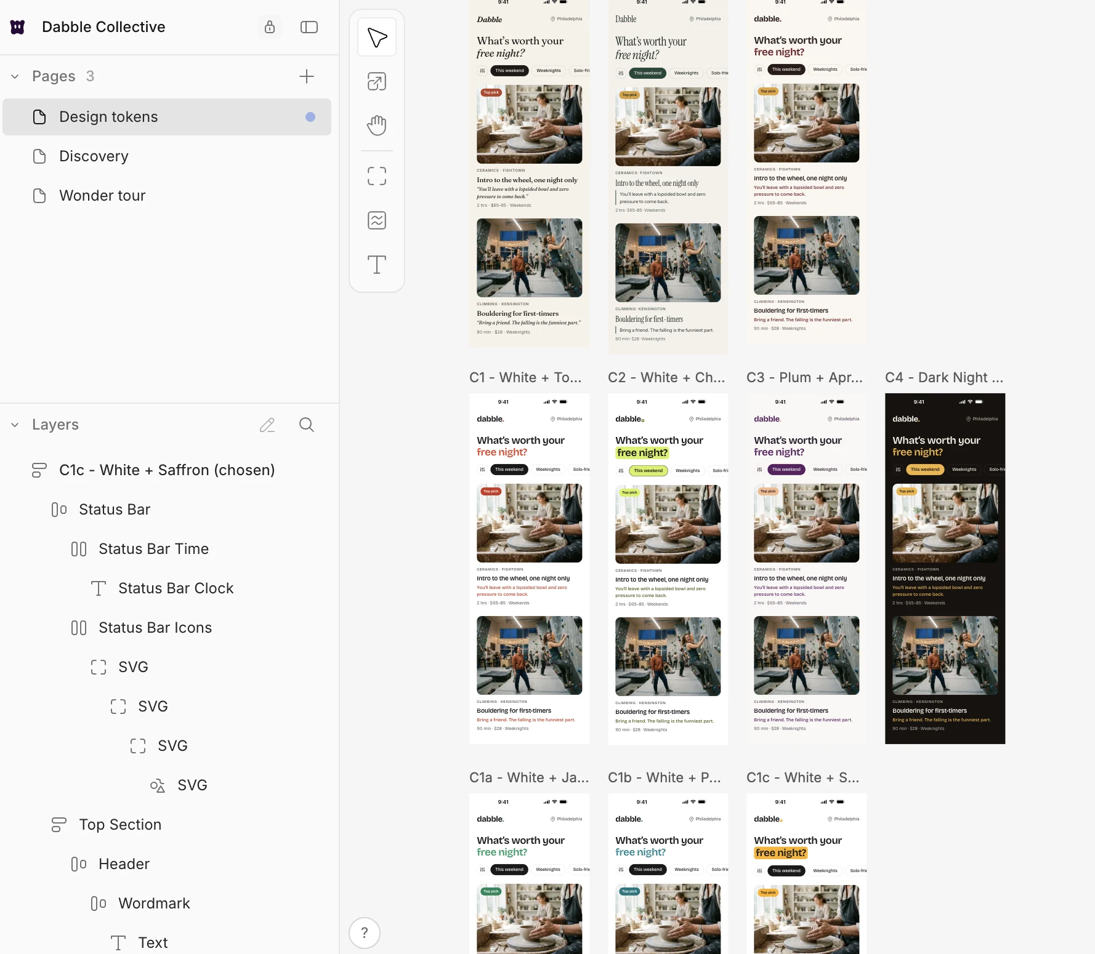Click the C4 Dark Night artboard thumbnail
The image size is (1095, 954).
945,568
